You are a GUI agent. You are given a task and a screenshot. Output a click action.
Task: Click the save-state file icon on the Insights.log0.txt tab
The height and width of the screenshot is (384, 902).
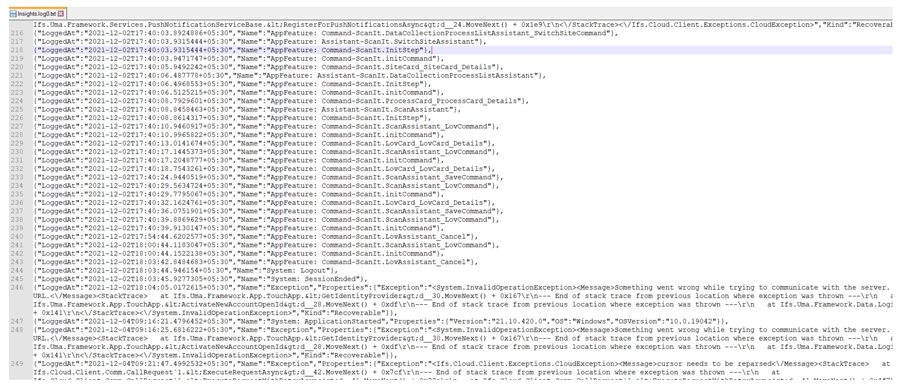coord(13,14)
